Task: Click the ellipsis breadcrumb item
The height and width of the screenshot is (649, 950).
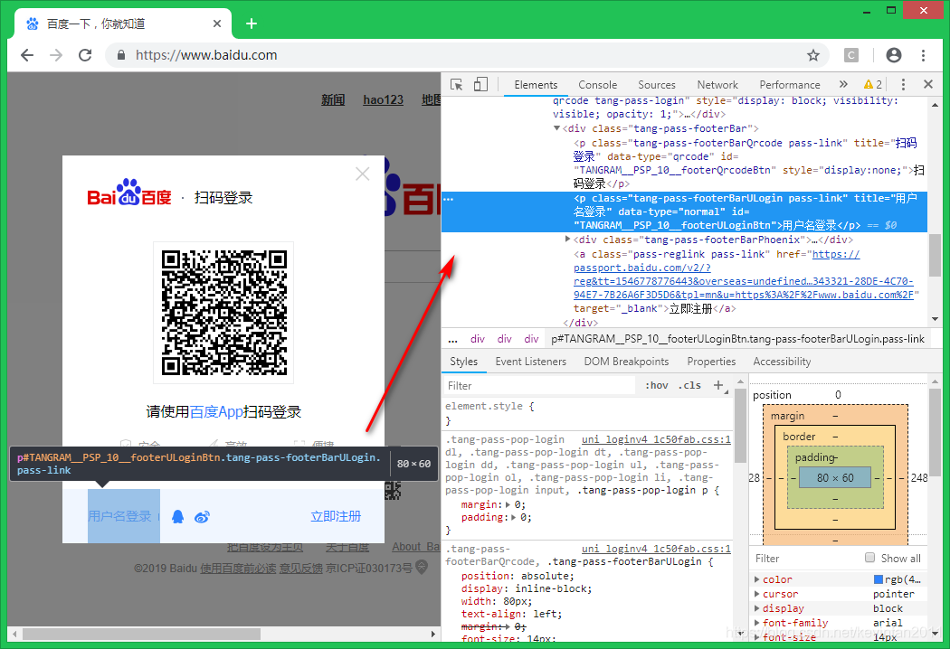Action: pyautogui.click(x=452, y=339)
